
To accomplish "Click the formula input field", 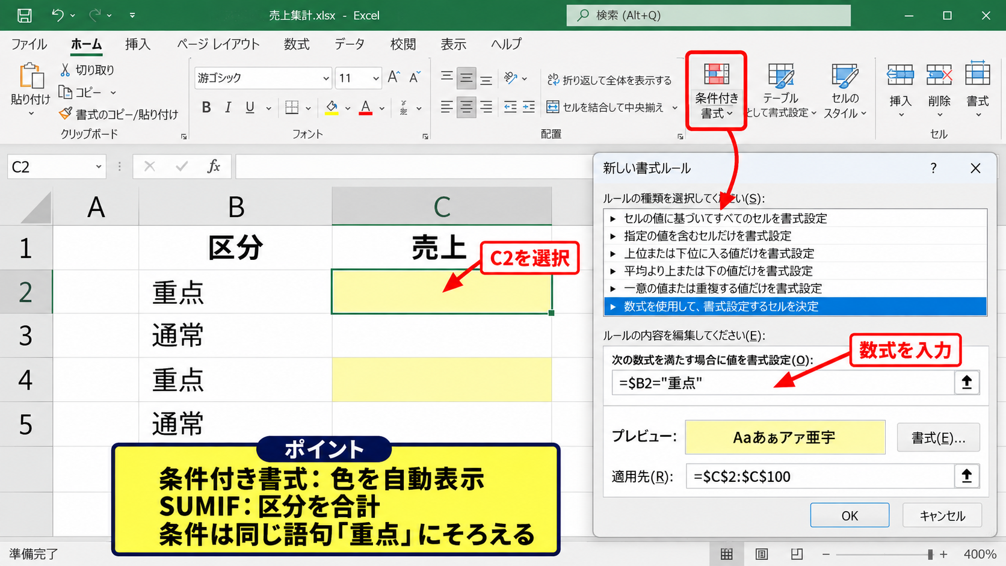I will tap(783, 383).
